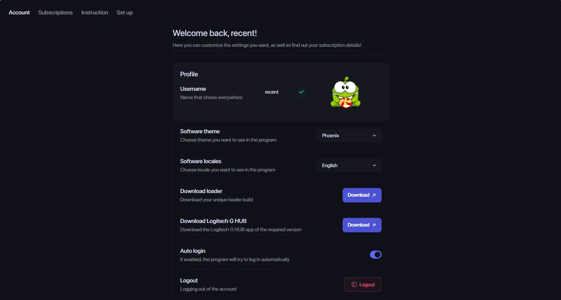The height and width of the screenshot is (300, 561).
Task: Click the chevron in English locale selector
Action: click(x=374, y=165)
